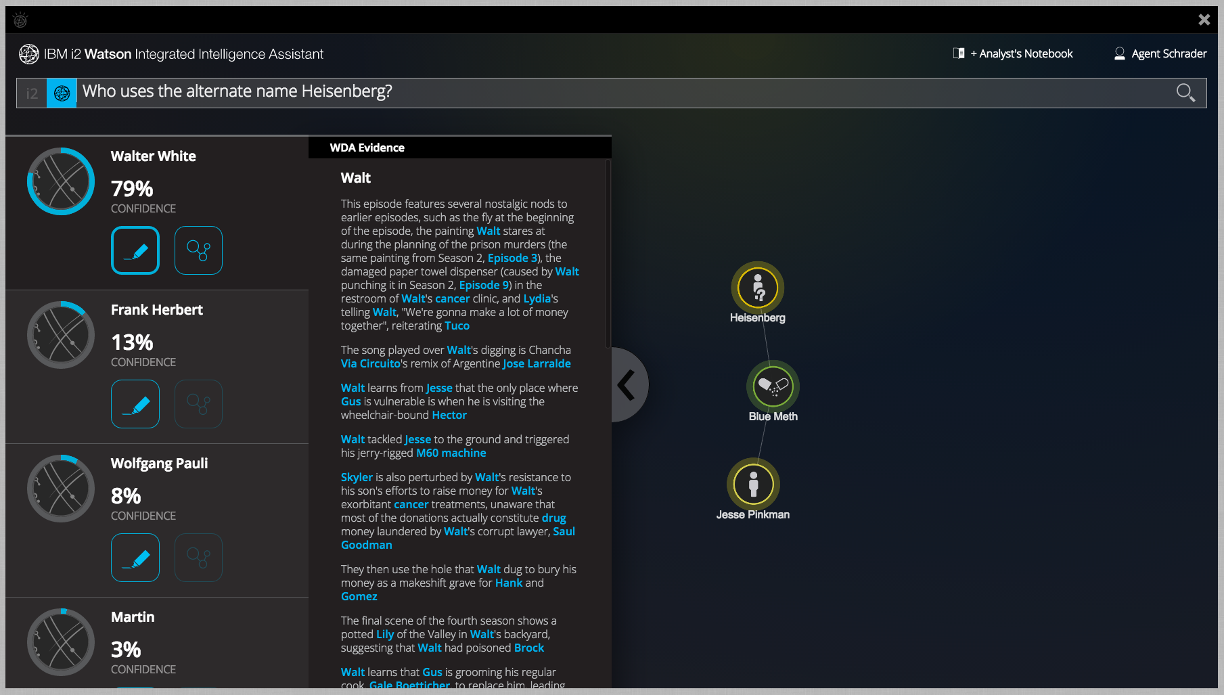Toggle evidence highlighter for Wolfgang Pauli
The image size is (1224, 695).
[x=135, y=558]
